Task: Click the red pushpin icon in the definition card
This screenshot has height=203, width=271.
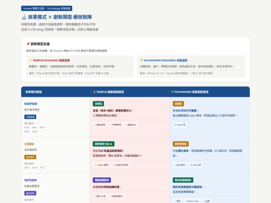Action: 28,44
